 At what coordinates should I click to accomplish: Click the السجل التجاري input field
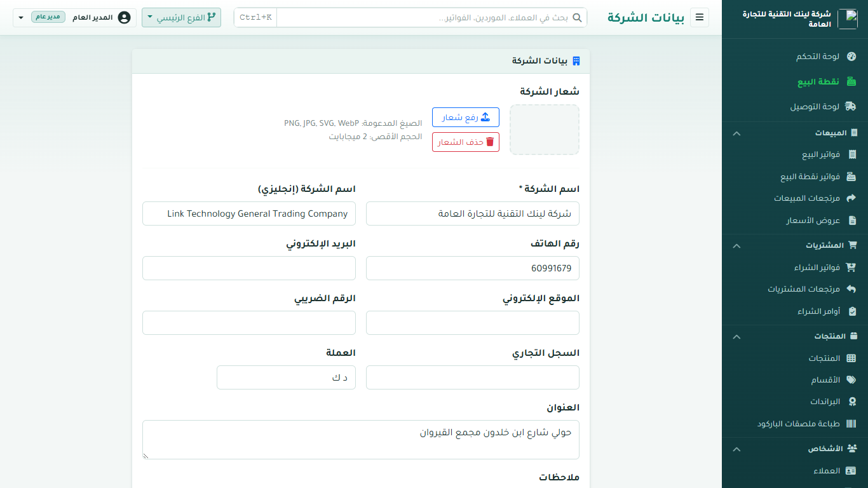click(x=473, y=377)
